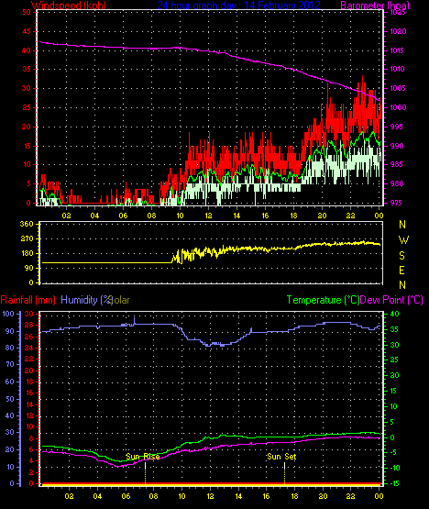Click the Sun Set label

coord(281,457)
